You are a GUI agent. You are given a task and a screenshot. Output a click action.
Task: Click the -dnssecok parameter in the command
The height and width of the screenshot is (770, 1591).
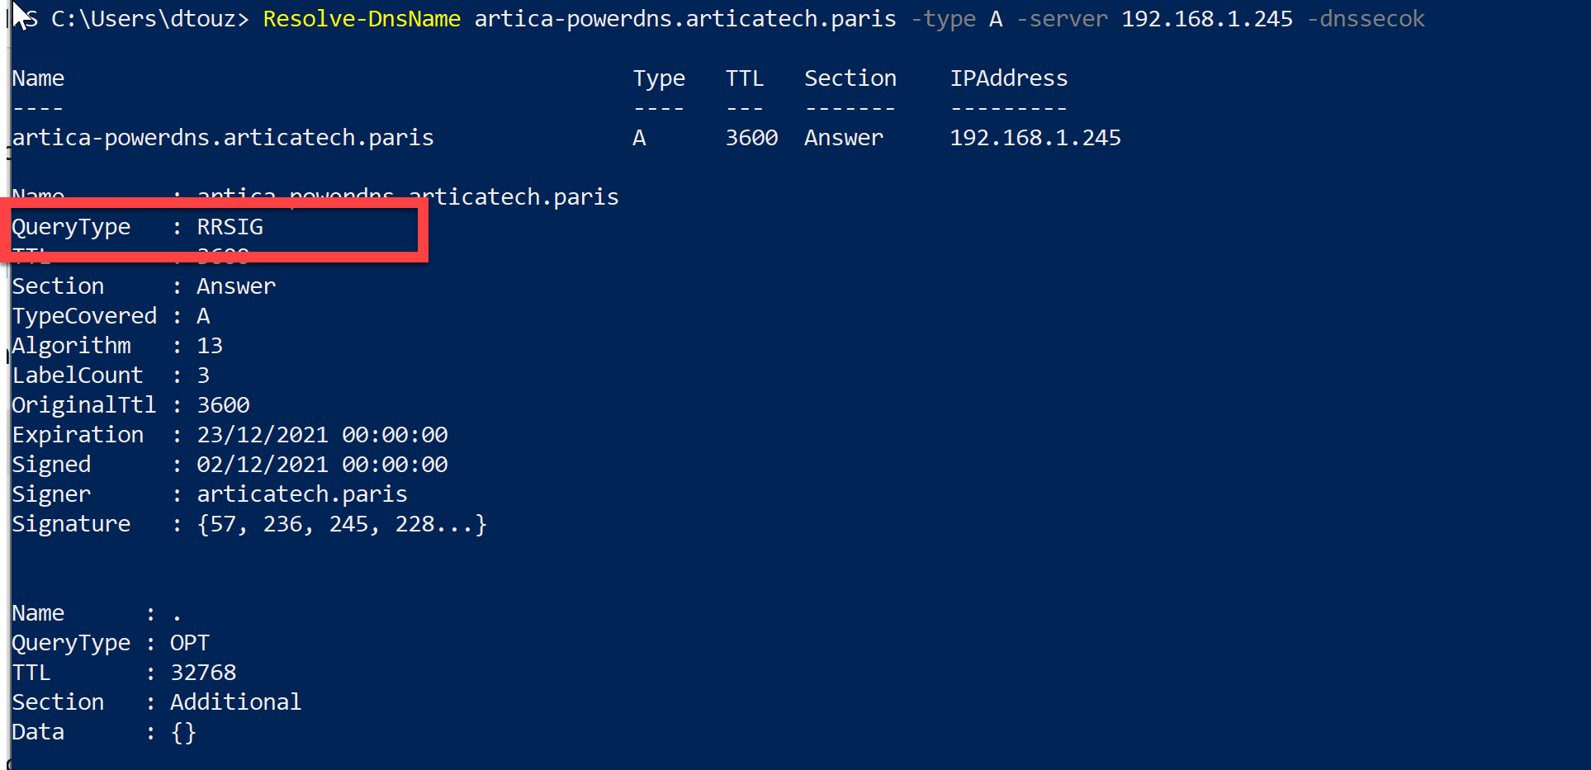pos(1366,19)
